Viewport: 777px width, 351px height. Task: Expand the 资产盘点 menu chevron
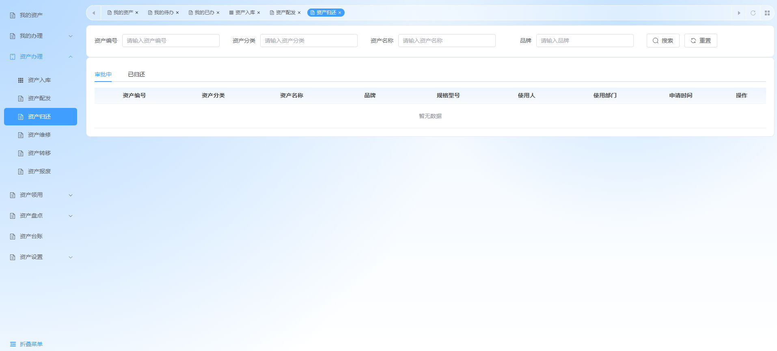coord(71,216)
